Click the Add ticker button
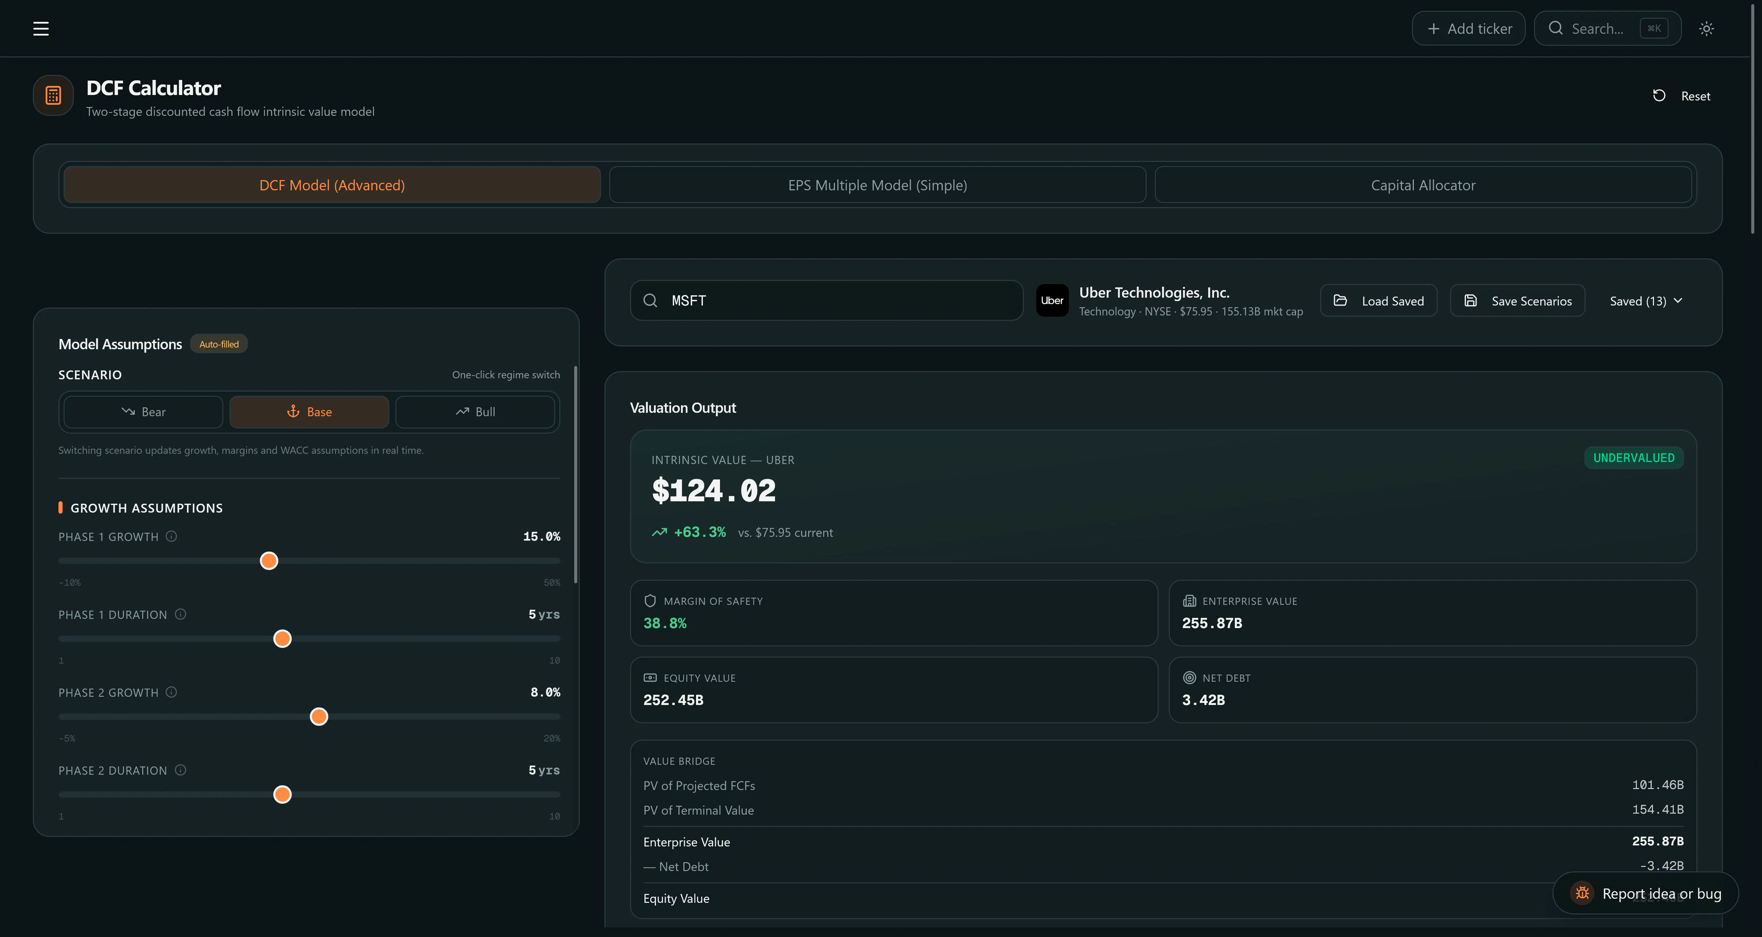Screen dimensions: 1762x937 click(1469, 29)
